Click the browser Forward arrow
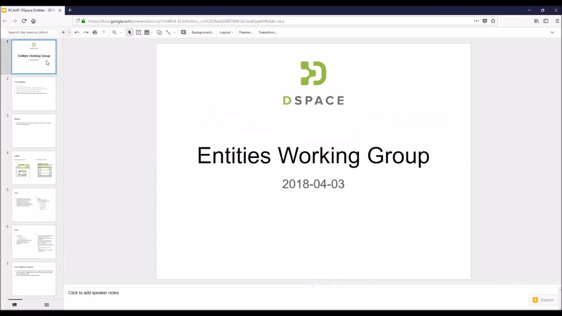 point(14,21)
